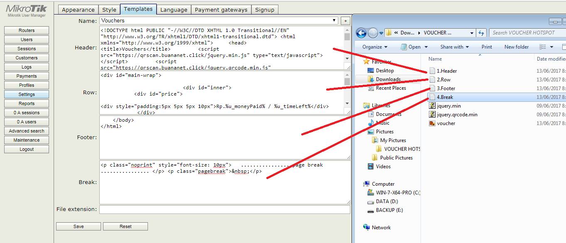This screenshot has width=566, height=243.
Task: Log out of User Manager
Action: point(27,149)
